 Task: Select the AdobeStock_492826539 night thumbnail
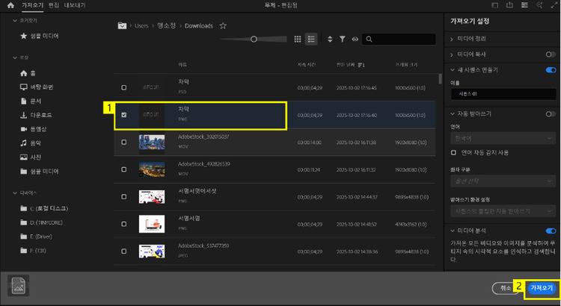[x=152, y=169]
